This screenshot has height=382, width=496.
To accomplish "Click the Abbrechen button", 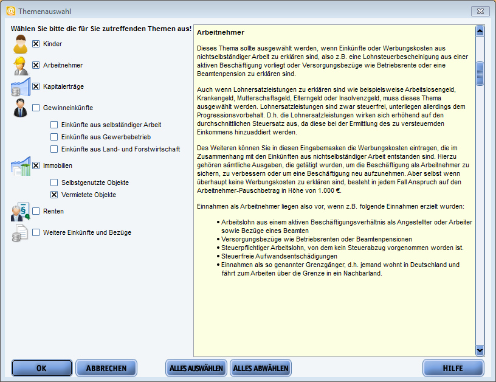I will [106, 368].
